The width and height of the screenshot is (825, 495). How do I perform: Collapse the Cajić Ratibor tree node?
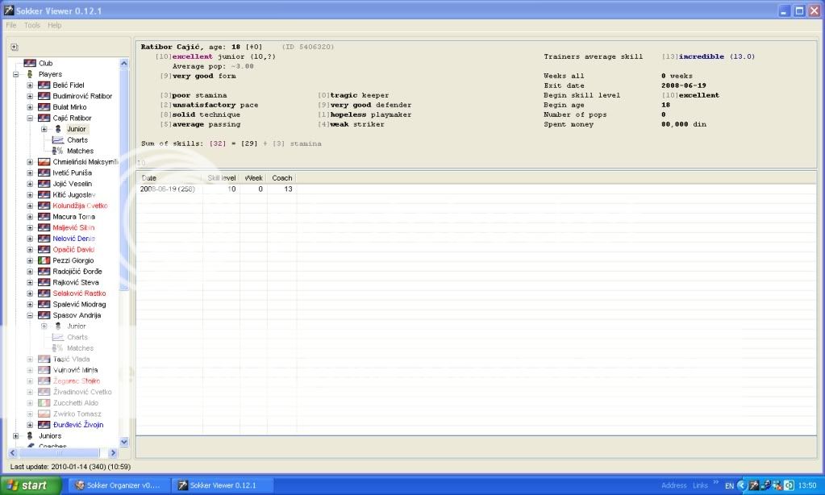coord(30,119)
